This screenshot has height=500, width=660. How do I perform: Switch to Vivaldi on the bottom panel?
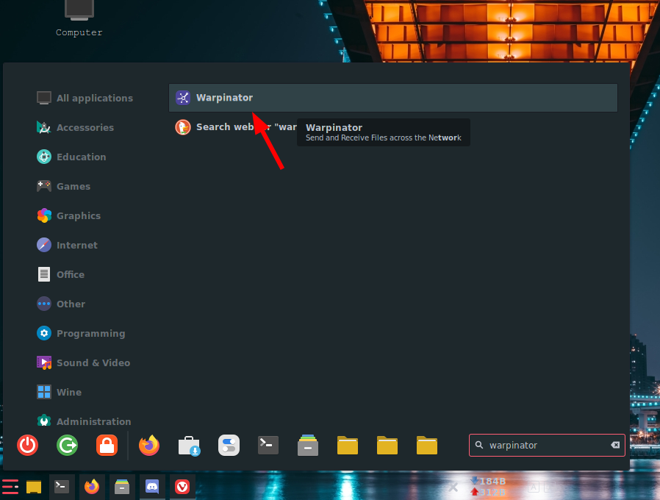coord(182,487)
